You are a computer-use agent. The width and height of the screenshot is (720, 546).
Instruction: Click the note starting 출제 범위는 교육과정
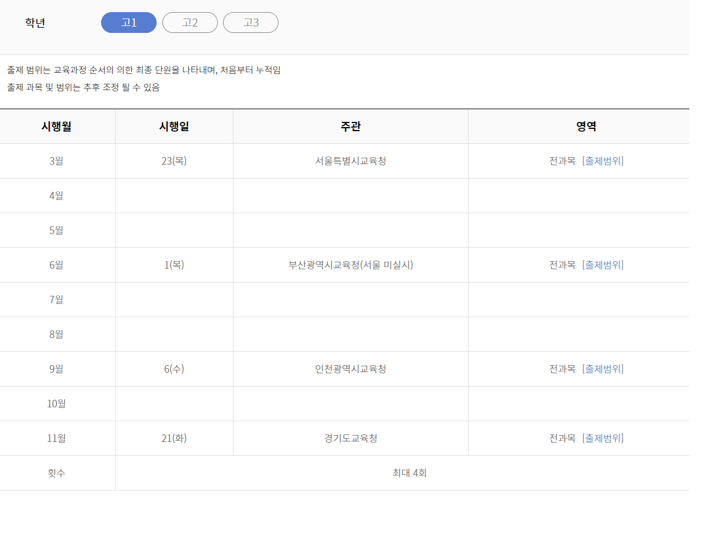(x=144, y=70)
